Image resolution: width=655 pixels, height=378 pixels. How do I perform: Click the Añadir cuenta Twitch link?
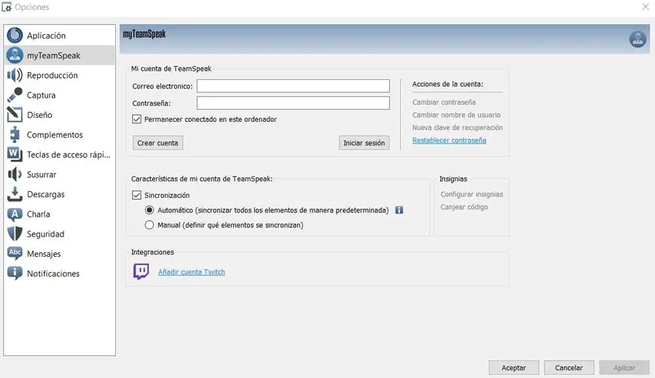pos(191,272)
